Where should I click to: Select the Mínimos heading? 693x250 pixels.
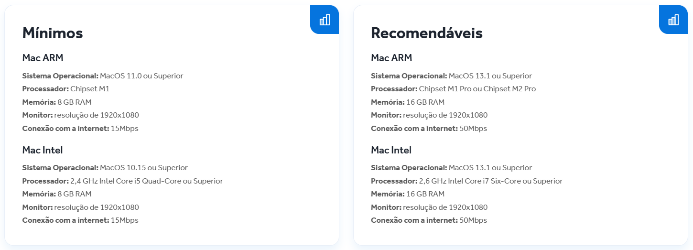[x=53, y=33]
